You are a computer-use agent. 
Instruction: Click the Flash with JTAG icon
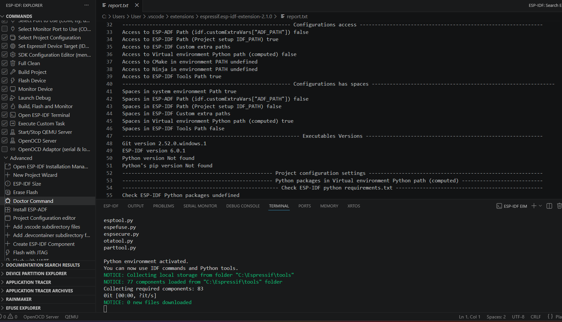coord(8,252)
